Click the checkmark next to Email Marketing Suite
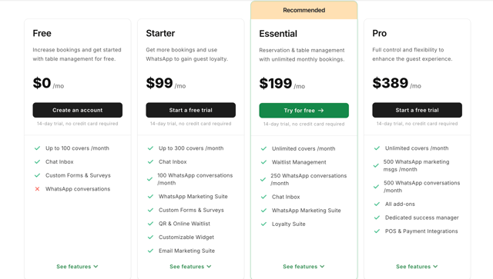Image resolution: width=493 pixels, height=279 pixels. coord(150,251)
